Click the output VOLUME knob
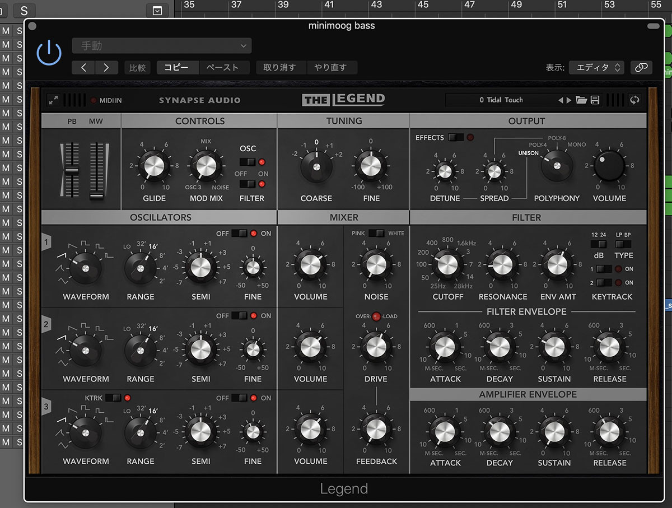Screen dimensions: 672x508 click(x=609, y=166)
